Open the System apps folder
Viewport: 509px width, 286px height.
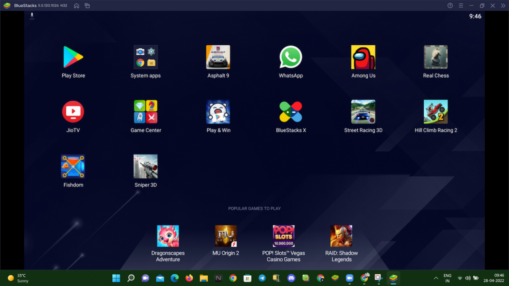[x=145, y=57]
